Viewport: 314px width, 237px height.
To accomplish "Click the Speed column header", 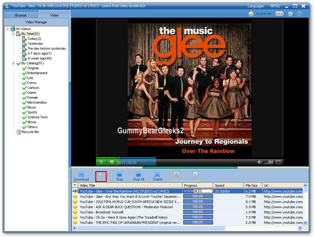I will coord(228,185).
